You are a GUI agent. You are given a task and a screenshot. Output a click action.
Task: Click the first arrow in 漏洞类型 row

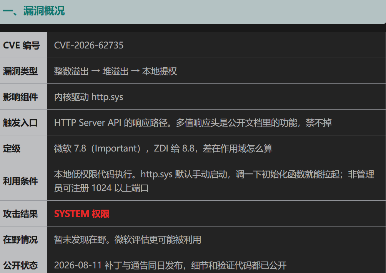tap(95, 71)
